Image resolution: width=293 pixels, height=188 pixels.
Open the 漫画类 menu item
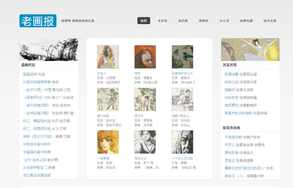click(204, 21)
